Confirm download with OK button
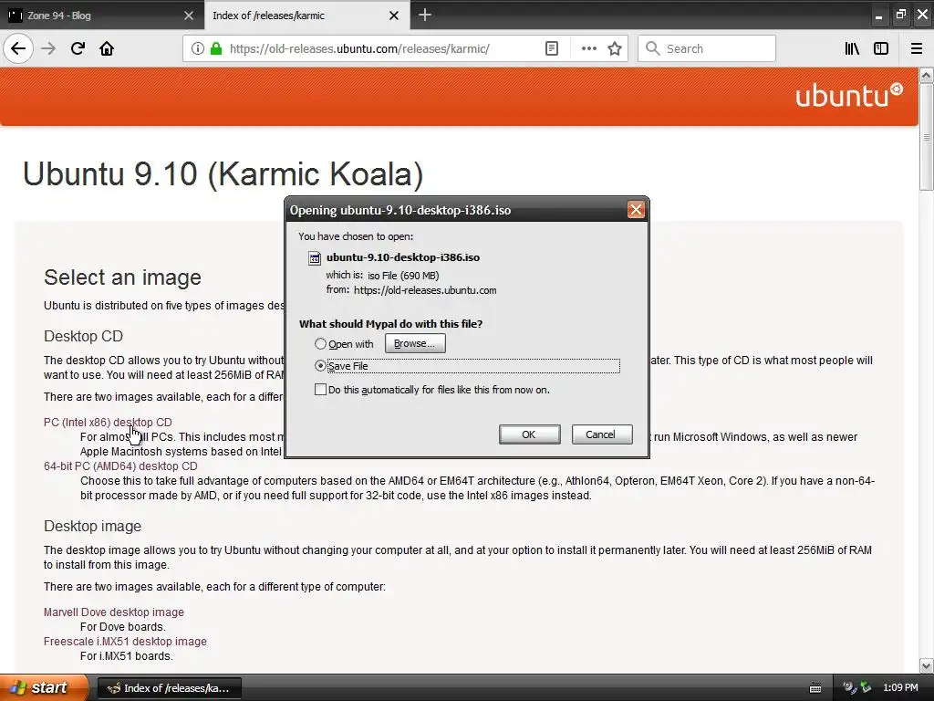The image size is (934, 701). [x=529, y=434]
